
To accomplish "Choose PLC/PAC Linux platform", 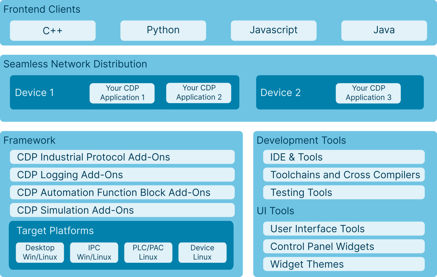I will tap(148, 253).
